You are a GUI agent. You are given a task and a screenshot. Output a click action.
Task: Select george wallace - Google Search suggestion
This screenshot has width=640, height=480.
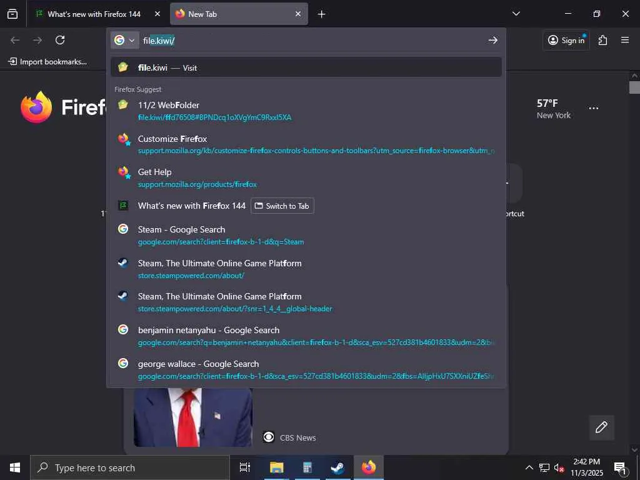pos(306,370)
